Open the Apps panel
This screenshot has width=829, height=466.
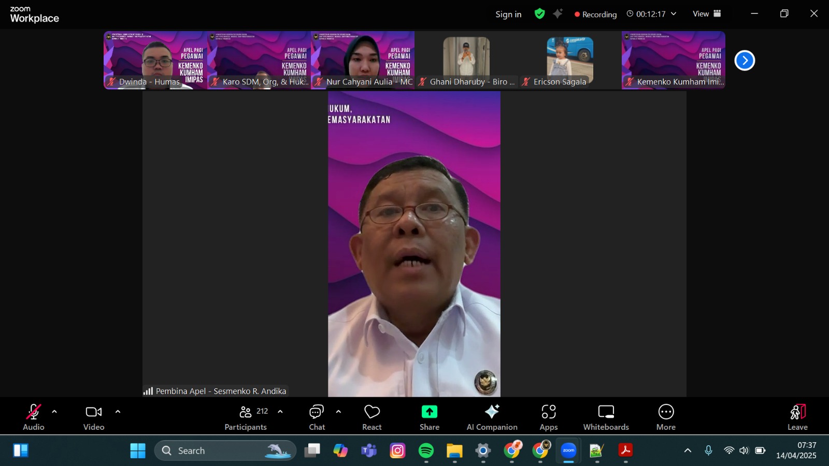548,417
